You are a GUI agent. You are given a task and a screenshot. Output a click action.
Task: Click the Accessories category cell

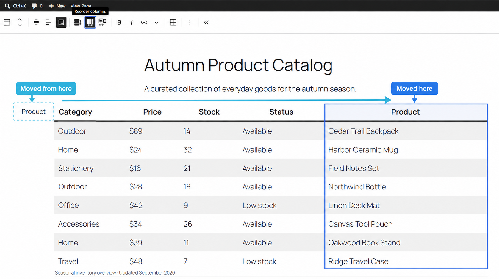[79, 224]
